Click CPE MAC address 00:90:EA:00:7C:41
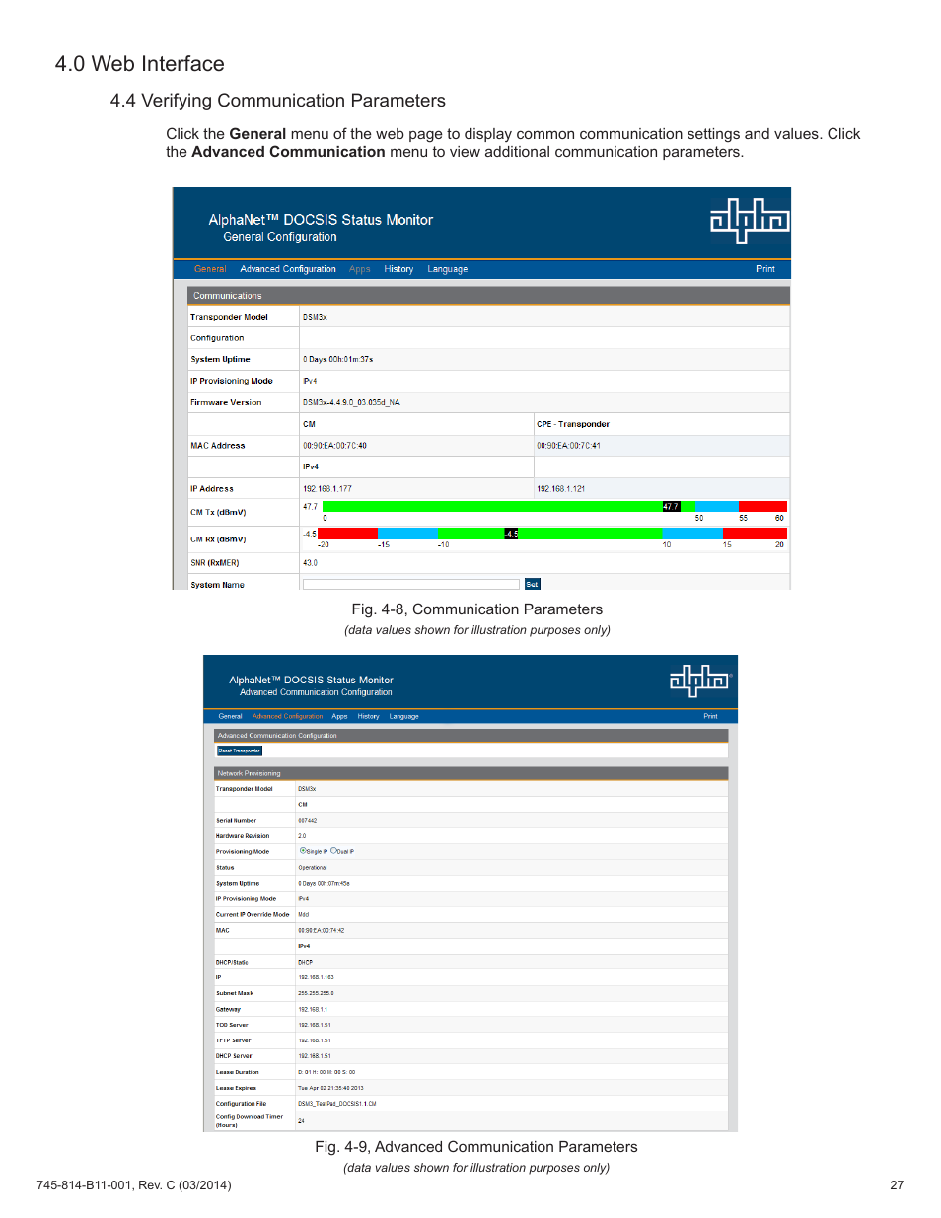Screen dimensions: 941x1218 tap(568, 446)
